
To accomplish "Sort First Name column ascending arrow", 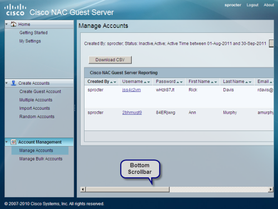I will (x=212, y=82).
